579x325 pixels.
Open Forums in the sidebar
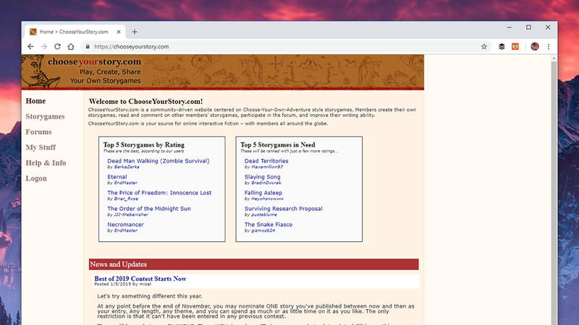tap(38, 132)
